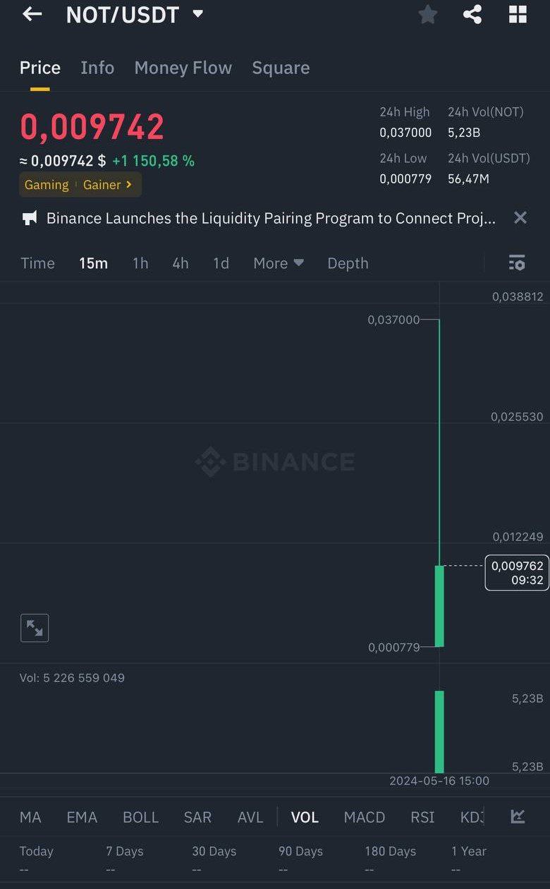550x889 pixels.
Task: Click the current price label 0,009762
Action: point(517,572)
